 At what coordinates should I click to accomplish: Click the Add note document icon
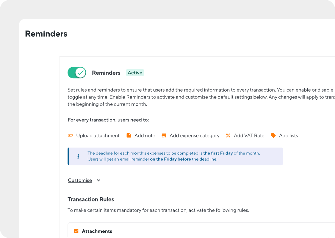pos(129,136)
